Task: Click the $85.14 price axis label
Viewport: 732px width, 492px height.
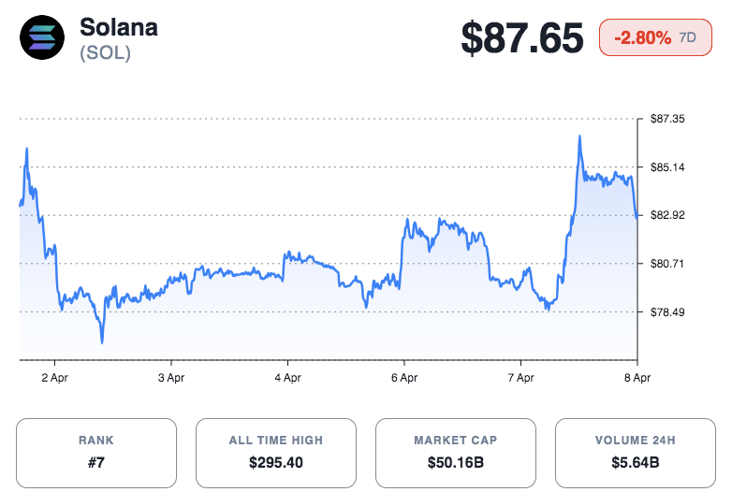Action: (667, 167)
